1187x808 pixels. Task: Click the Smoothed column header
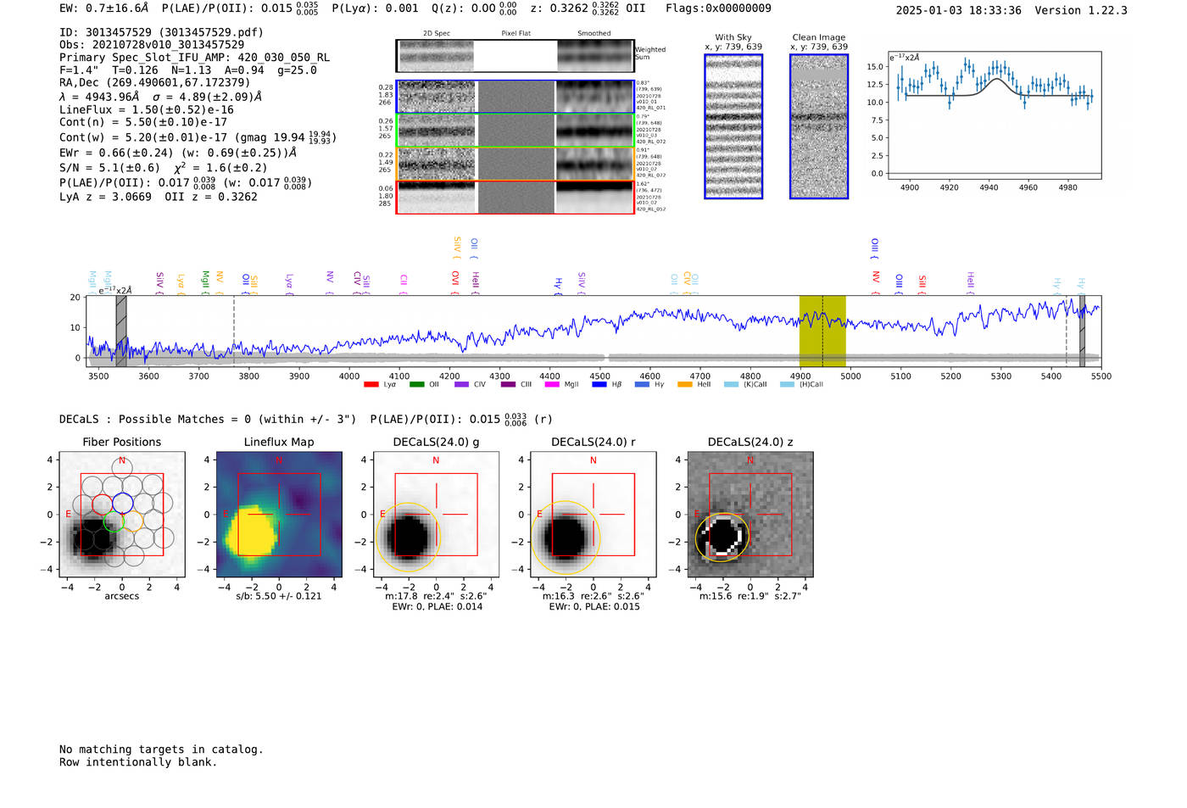[594, 34]
